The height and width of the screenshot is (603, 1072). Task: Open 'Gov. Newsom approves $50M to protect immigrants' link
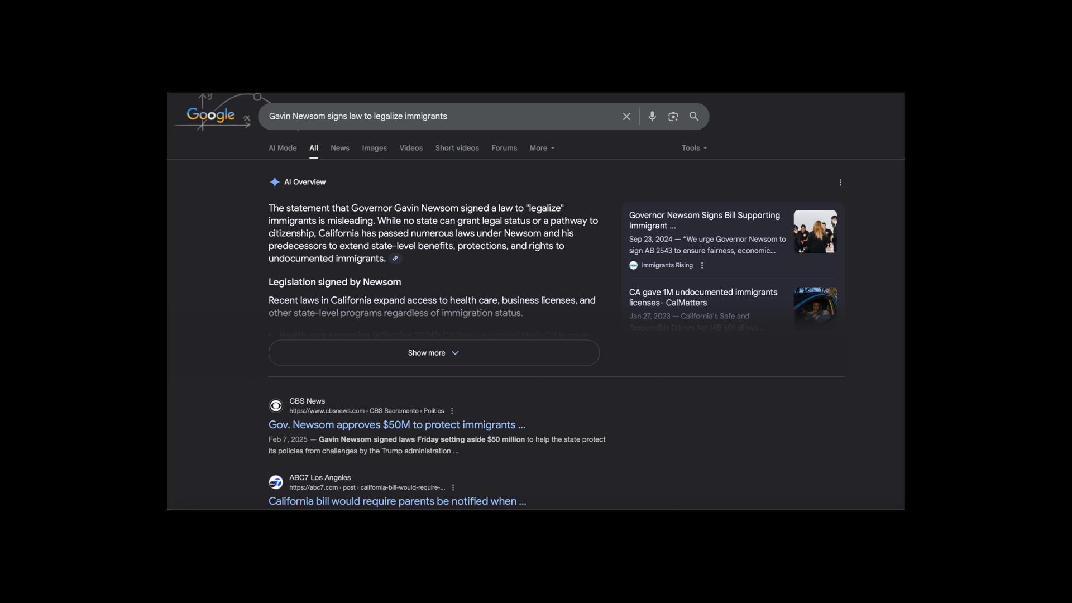[x=397, y=425]
